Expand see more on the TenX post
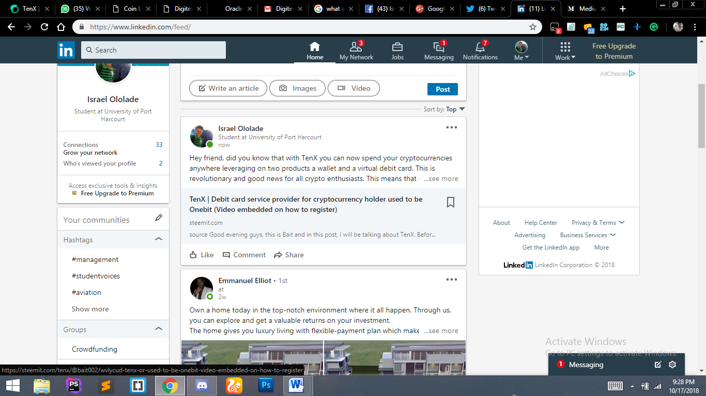Viewport: 706px width, 396px height. click(441, 178)
